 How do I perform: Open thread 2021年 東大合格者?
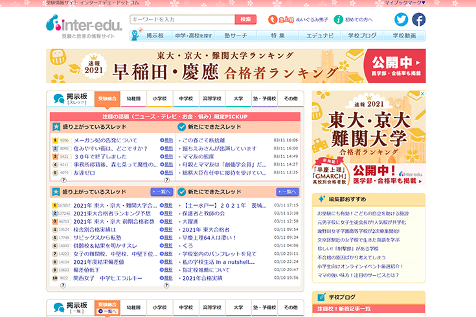(206, 230)
